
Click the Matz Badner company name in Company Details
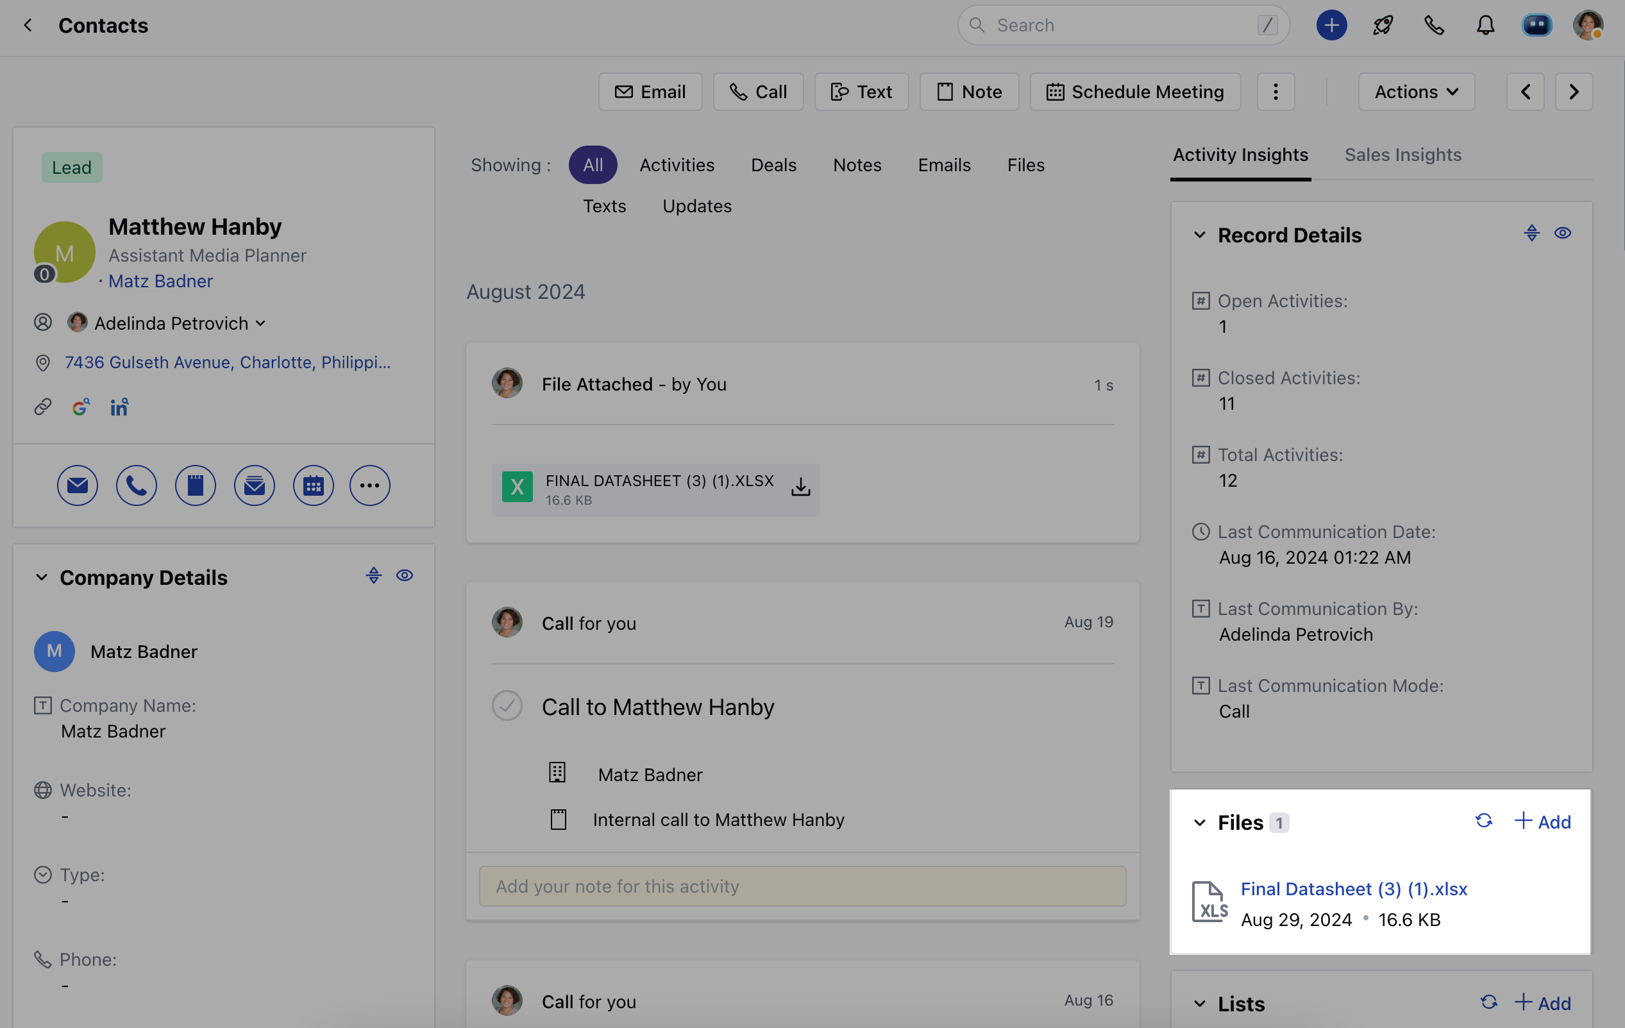[x=144, y=652]
